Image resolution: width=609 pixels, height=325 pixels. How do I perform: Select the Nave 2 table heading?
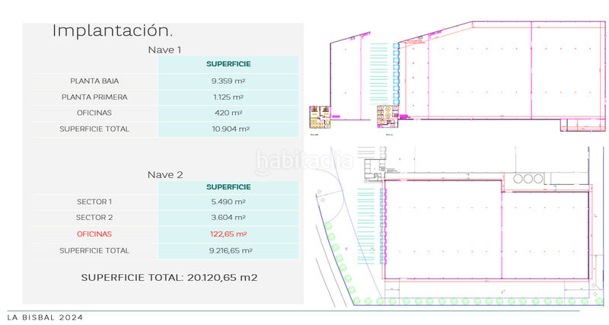coord(164,174)
